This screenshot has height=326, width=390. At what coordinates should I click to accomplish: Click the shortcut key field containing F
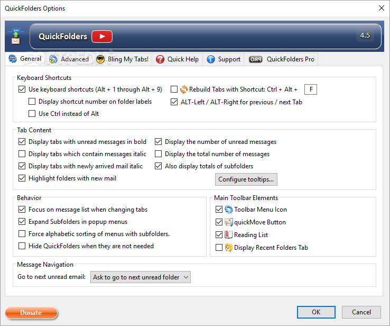[311, 89]
